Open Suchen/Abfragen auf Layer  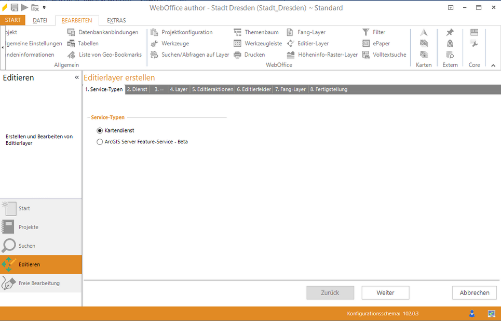pos(190,55)
